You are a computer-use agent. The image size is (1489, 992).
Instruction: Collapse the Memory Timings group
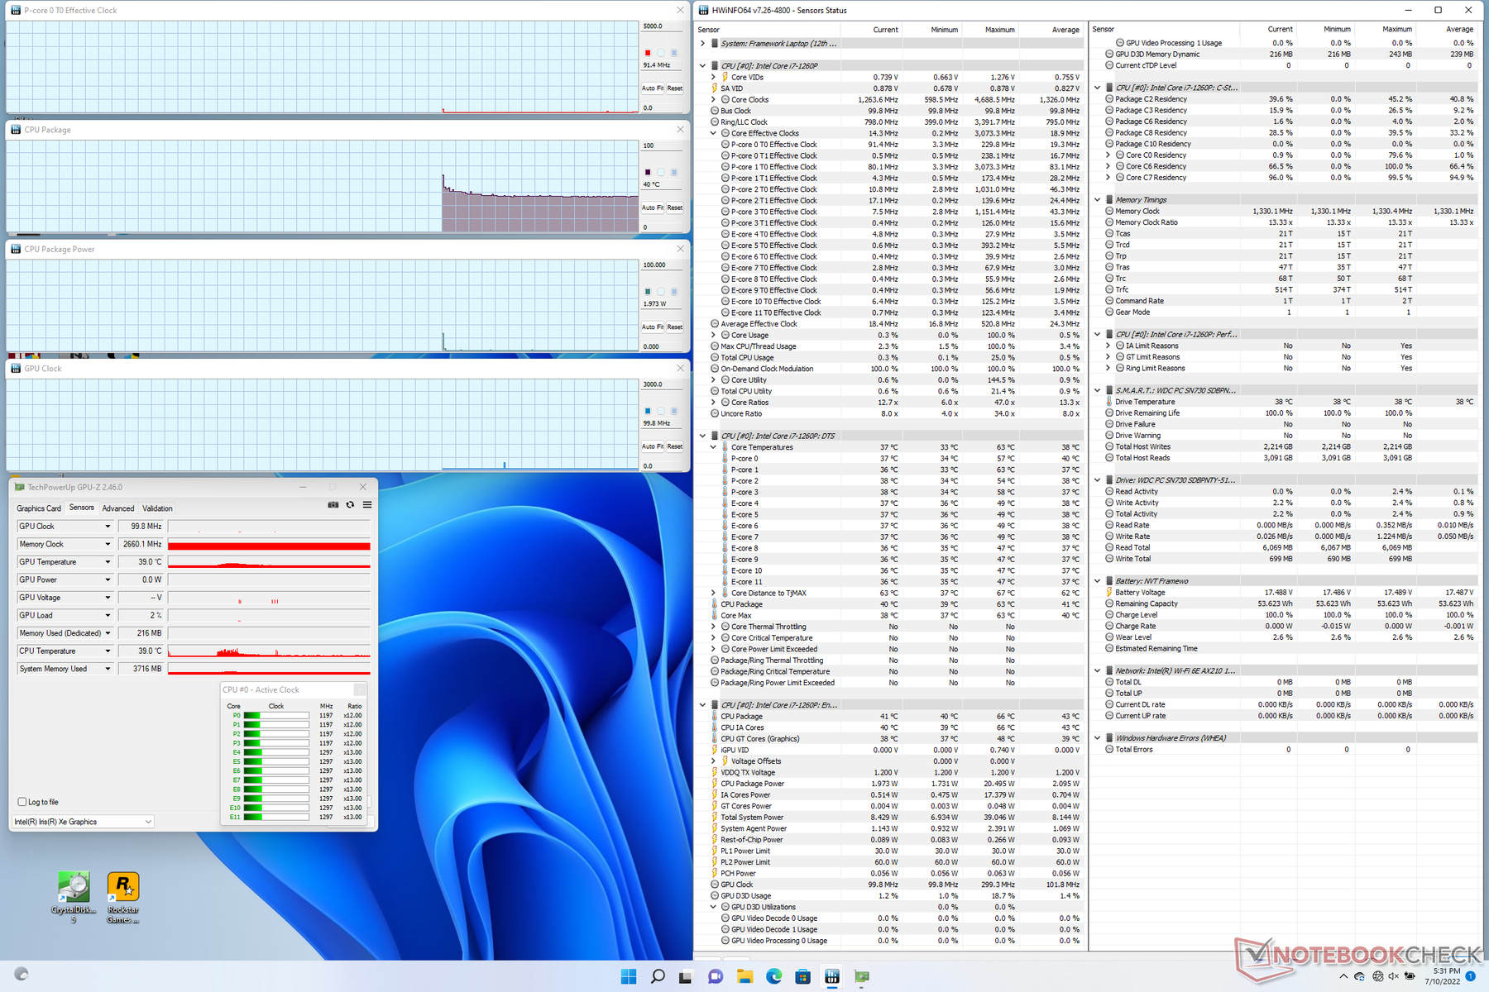click(x=1098, y=200)
